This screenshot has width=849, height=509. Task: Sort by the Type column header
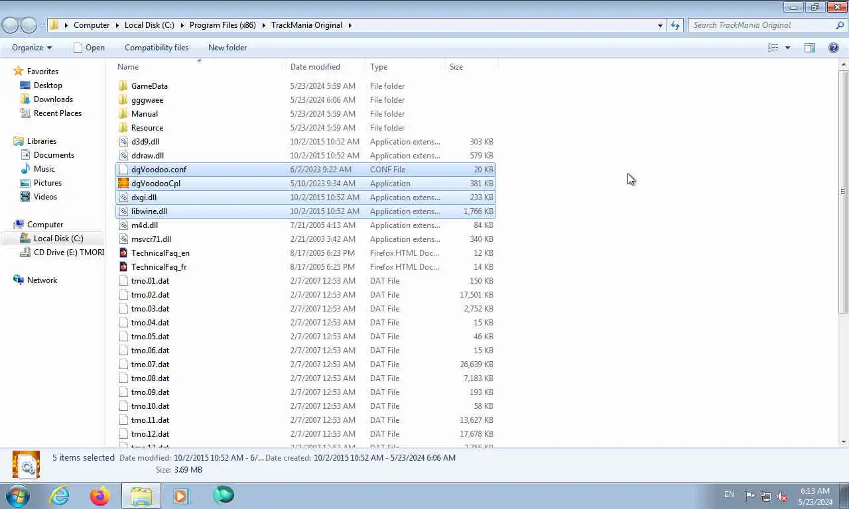click(405, 67)
